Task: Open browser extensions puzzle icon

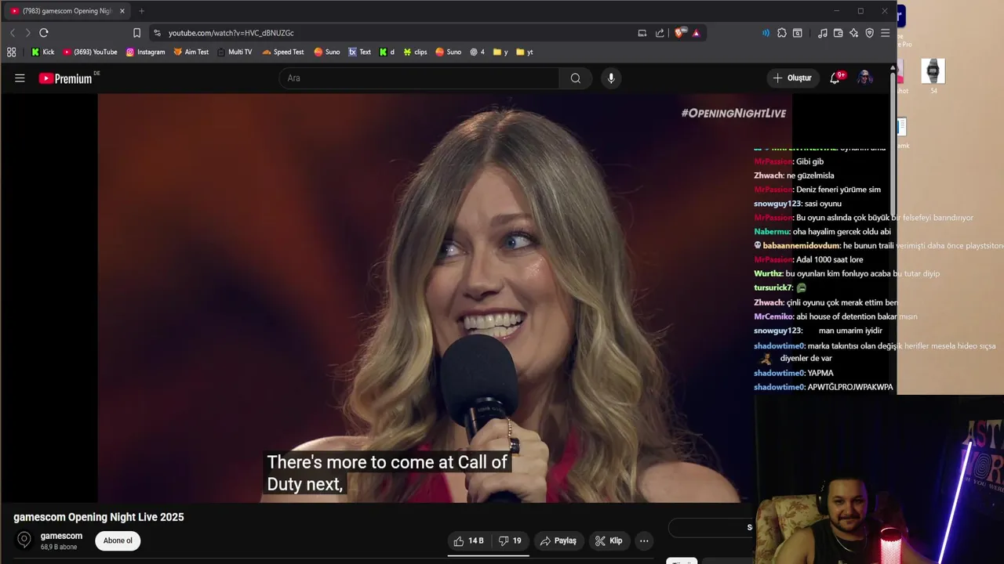Action: click(782, 33)
